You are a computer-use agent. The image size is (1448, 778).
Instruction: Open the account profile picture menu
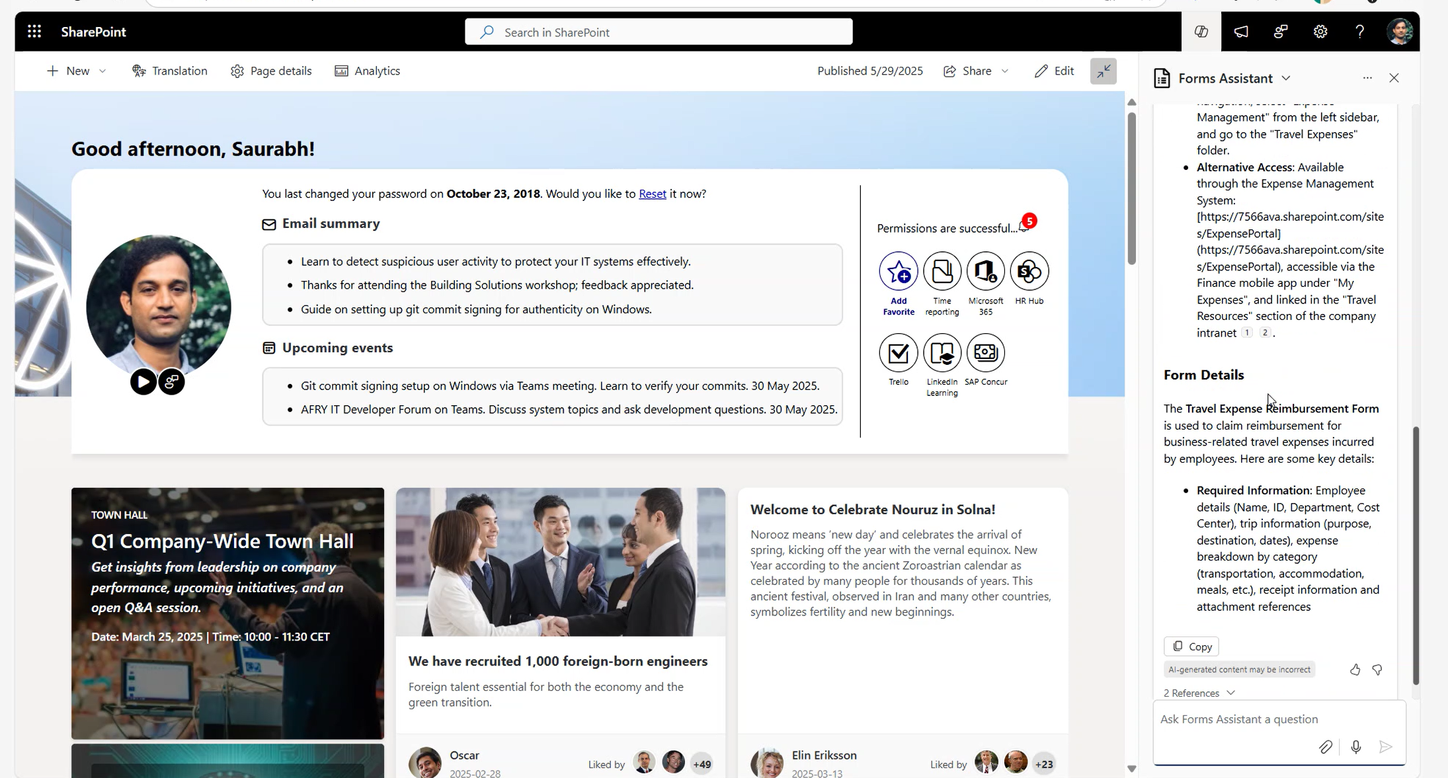pos(1399,32)
